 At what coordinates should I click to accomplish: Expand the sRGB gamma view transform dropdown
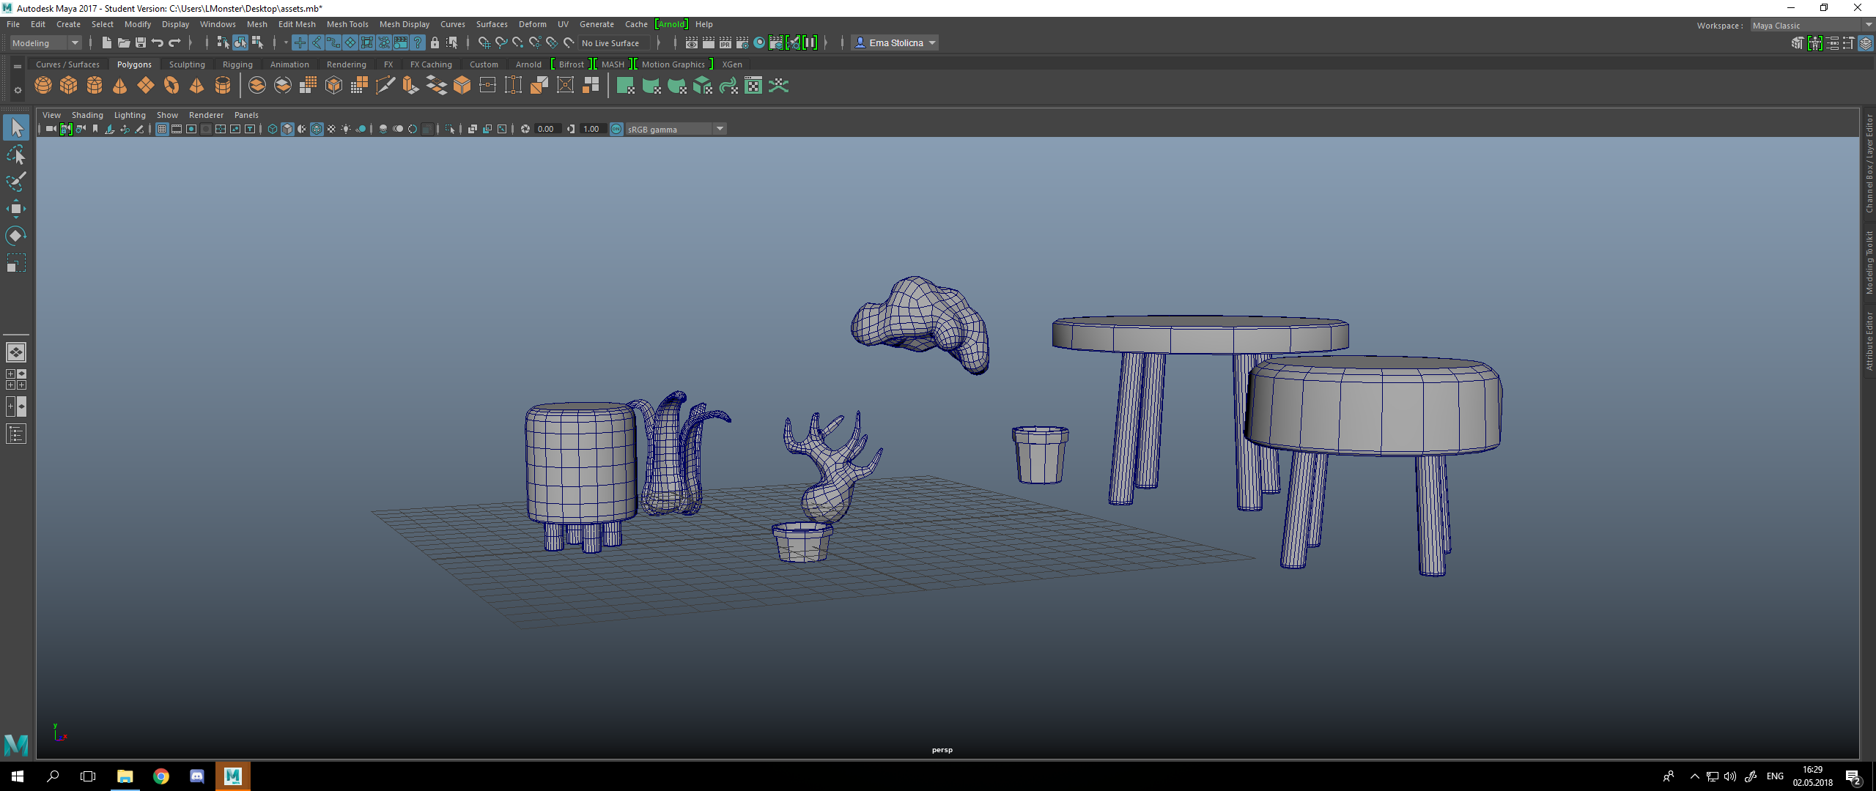click(x=720, y=130)
